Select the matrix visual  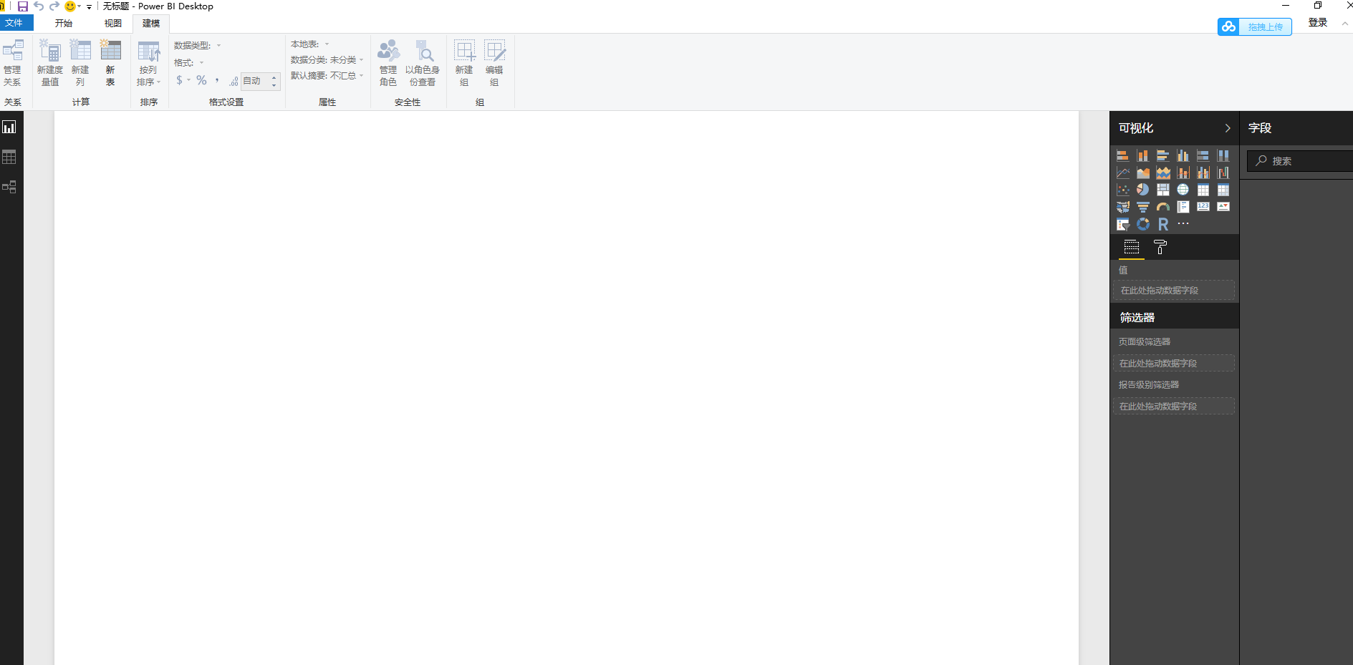[1223, 190]
